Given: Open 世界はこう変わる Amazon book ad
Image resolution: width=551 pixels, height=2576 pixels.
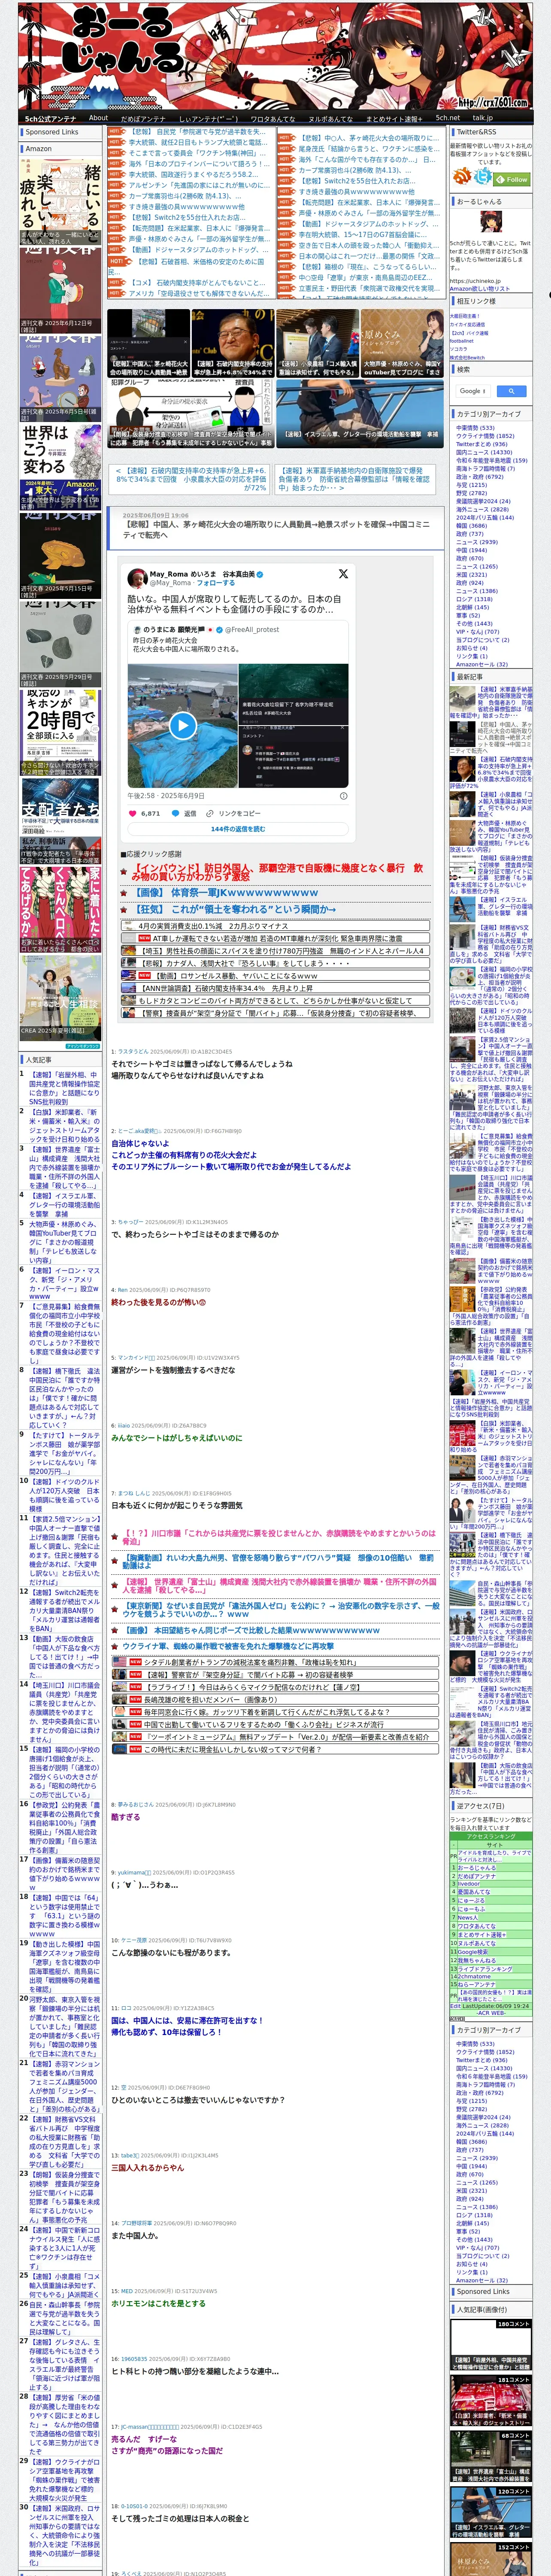Looking at the screenshot, I should click(x=60, y=468).
